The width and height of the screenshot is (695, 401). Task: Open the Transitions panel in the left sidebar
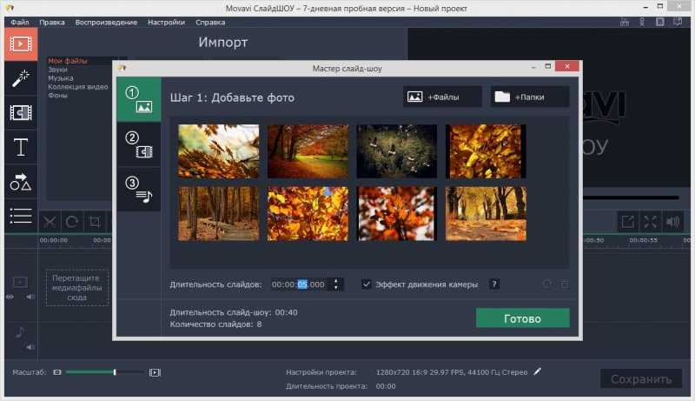click(21, 113)
